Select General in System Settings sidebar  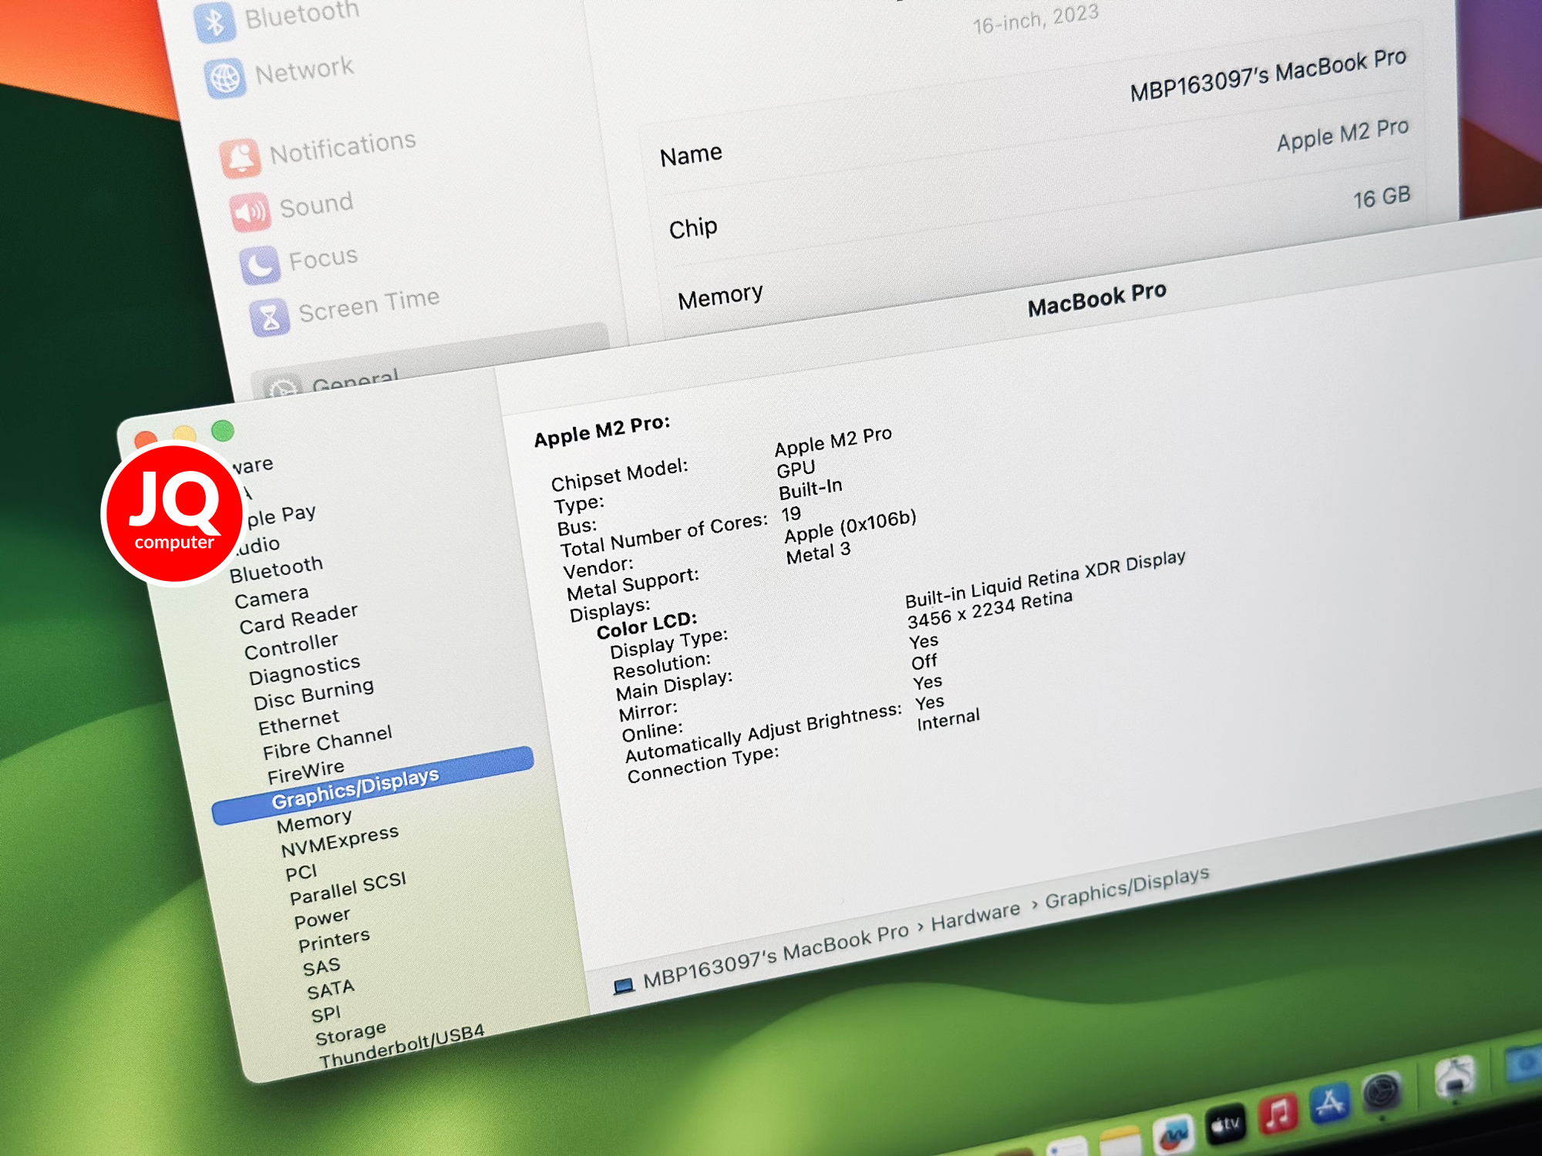pos(355,382)
